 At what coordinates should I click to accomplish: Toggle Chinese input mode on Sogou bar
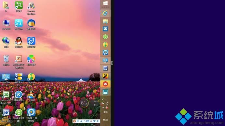[78, 121]
